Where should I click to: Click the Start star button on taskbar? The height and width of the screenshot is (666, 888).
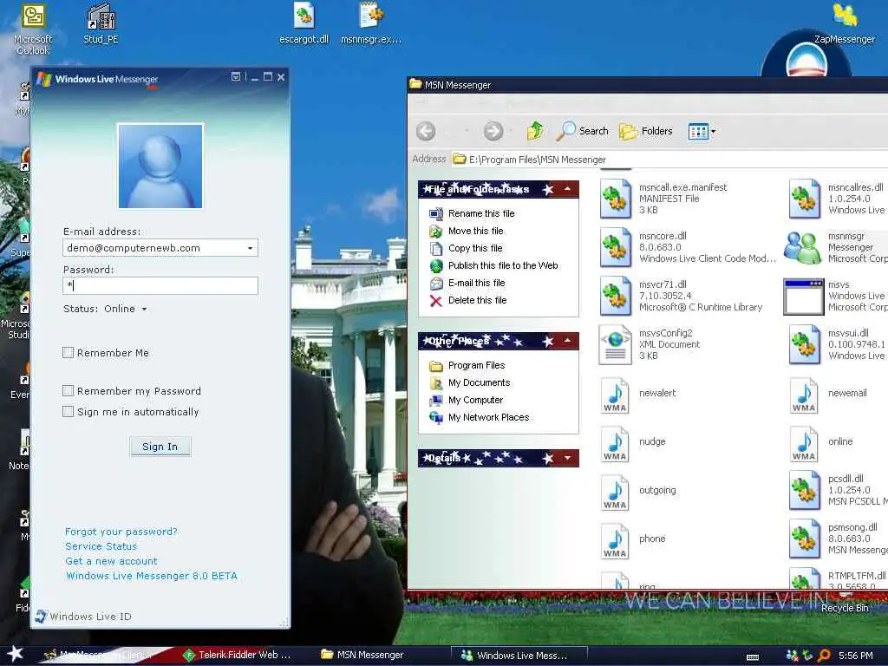click(x=15, y=654)
